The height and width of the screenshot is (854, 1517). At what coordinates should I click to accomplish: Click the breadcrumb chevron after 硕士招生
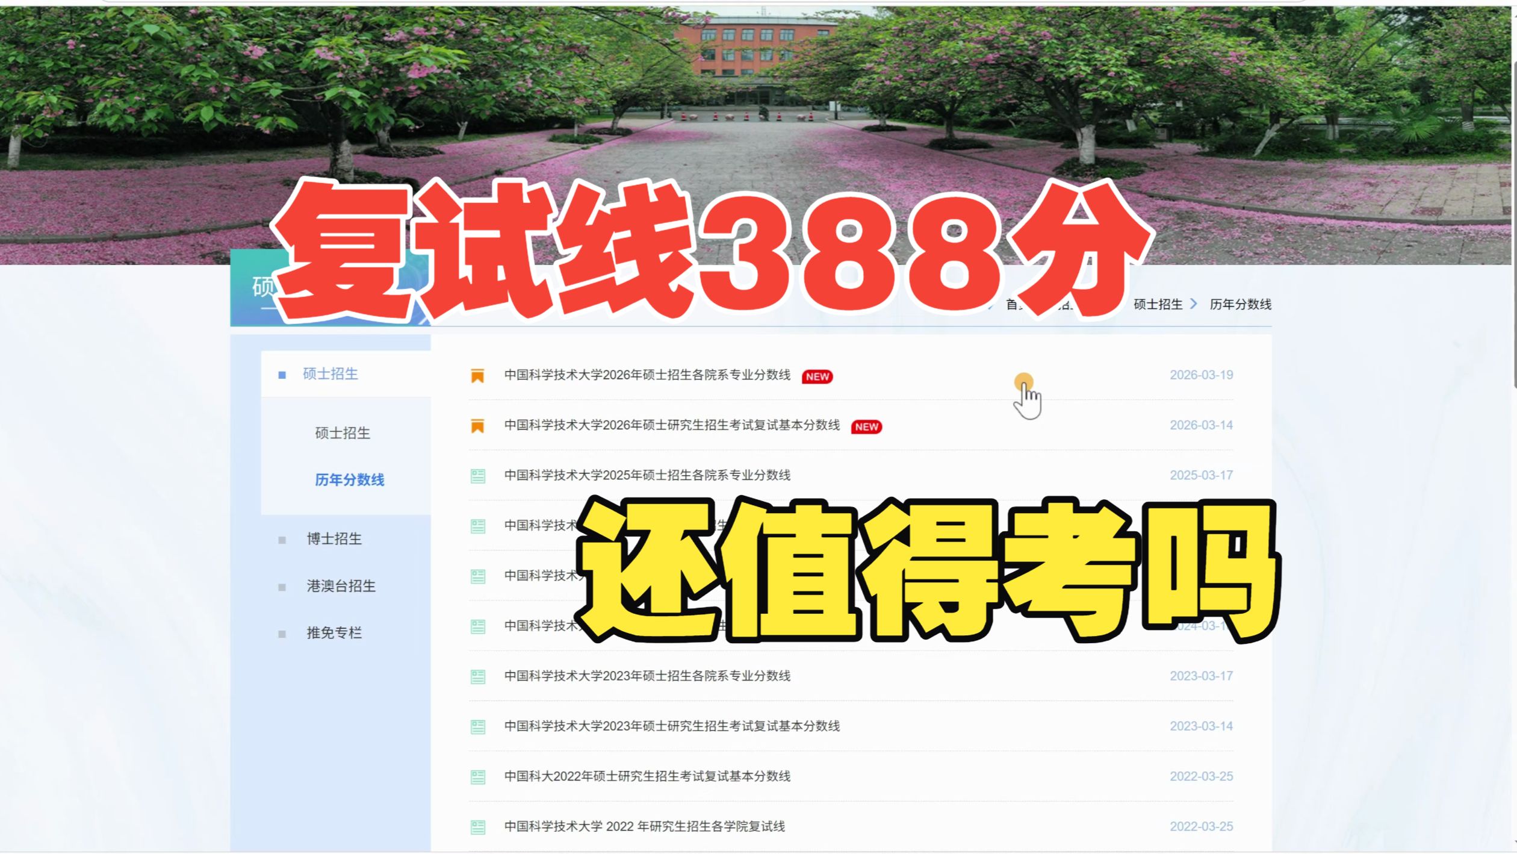click(x=1194, y=304)
